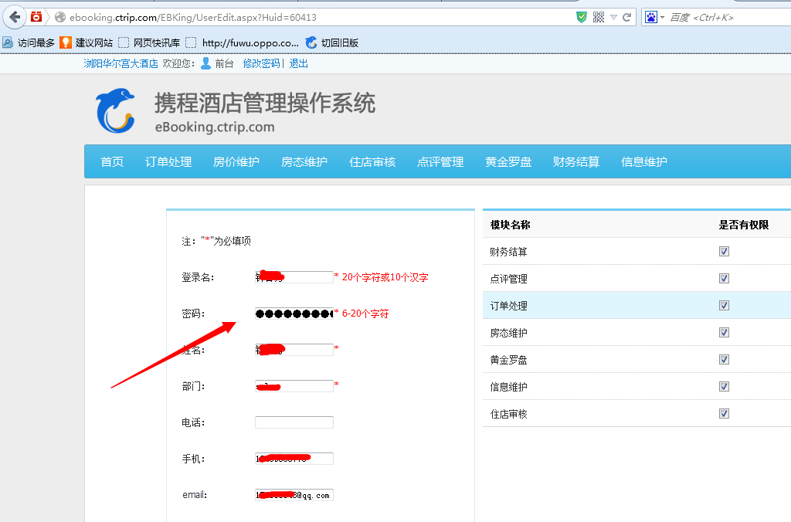The image size is (791, 522).
Task: Open the 点评管理 navigation tab
Action: [x=440, y=162]
